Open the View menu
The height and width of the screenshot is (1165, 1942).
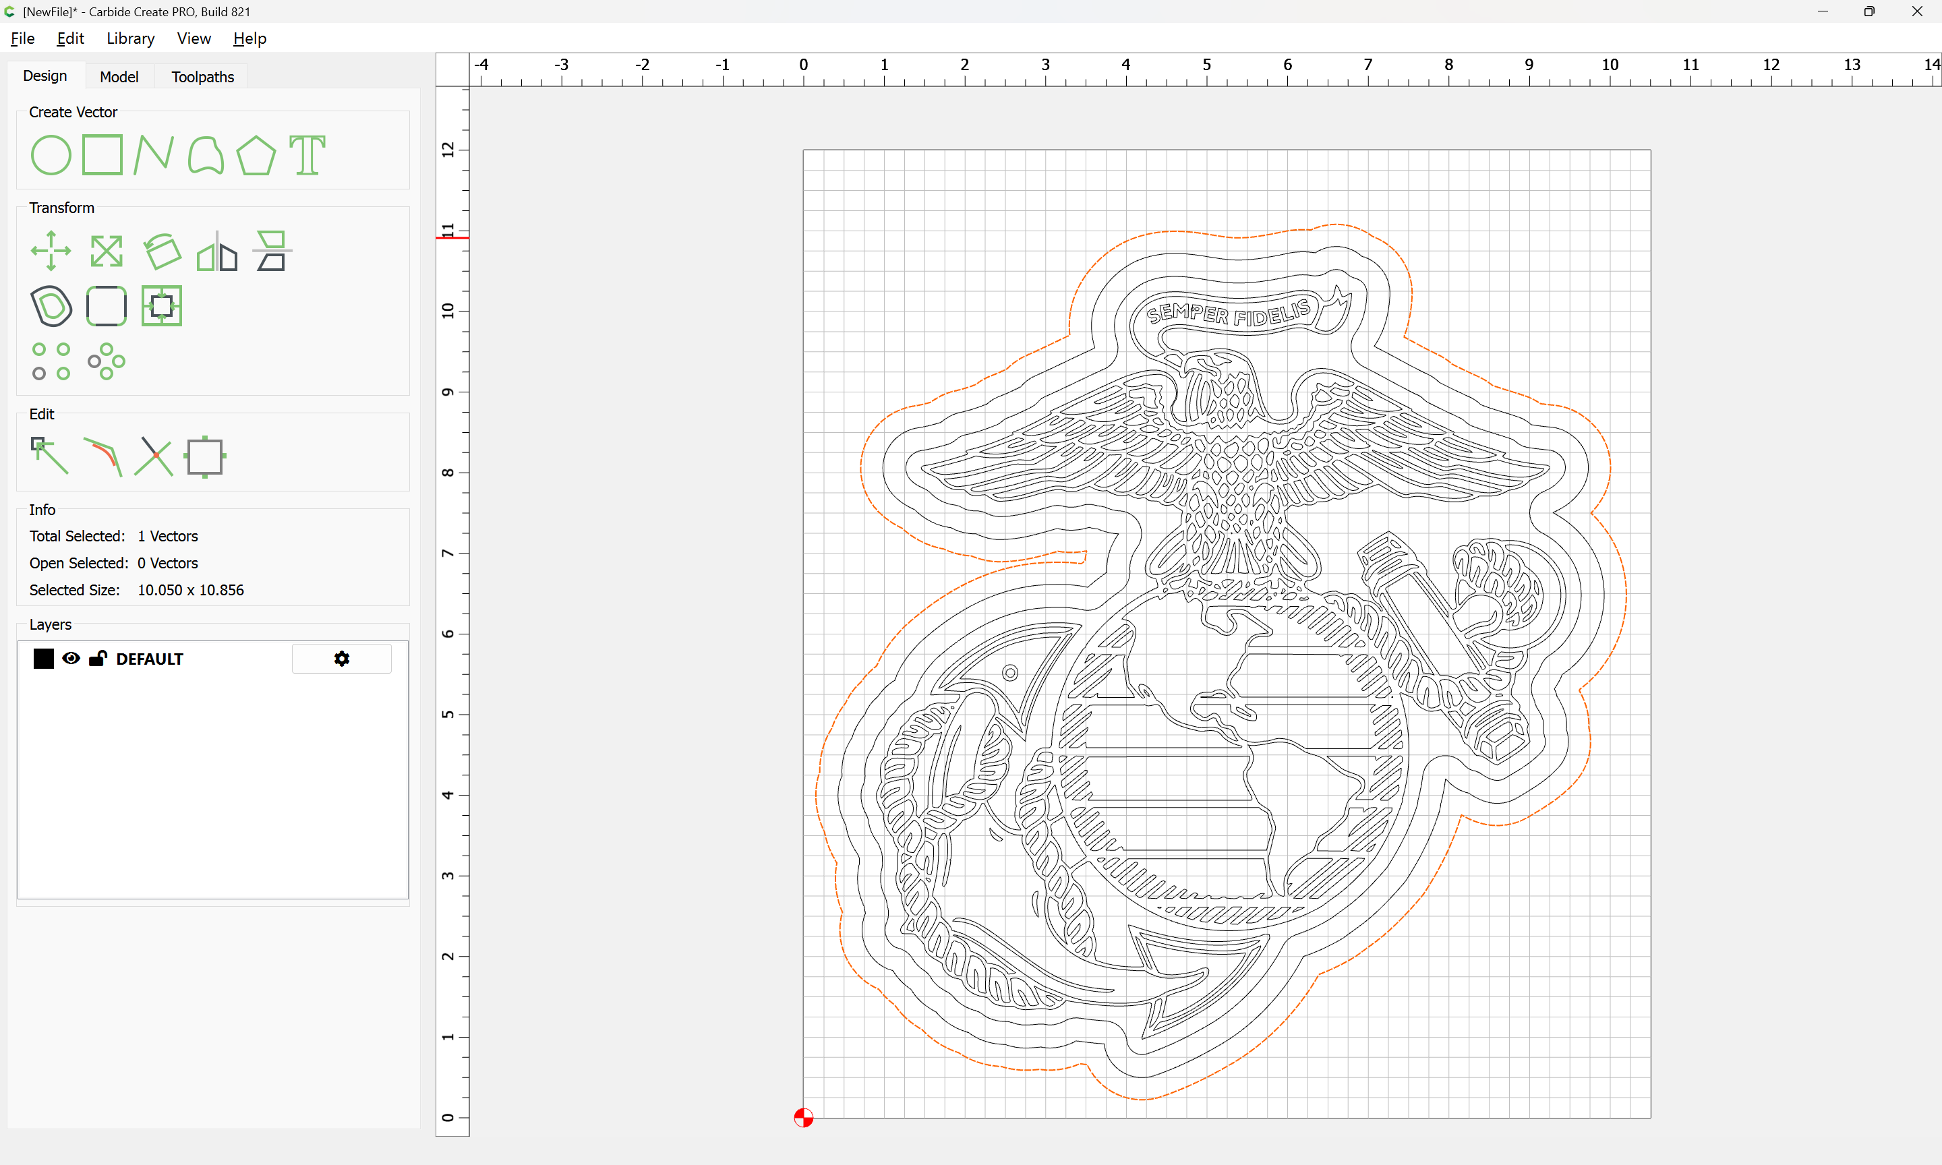(x=194, y=38)
